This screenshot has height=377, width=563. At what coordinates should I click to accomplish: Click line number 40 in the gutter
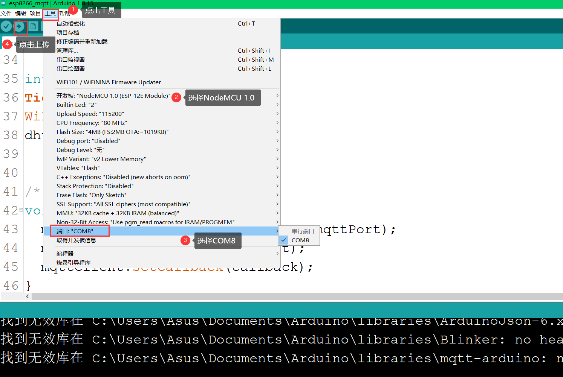point(11,173)
